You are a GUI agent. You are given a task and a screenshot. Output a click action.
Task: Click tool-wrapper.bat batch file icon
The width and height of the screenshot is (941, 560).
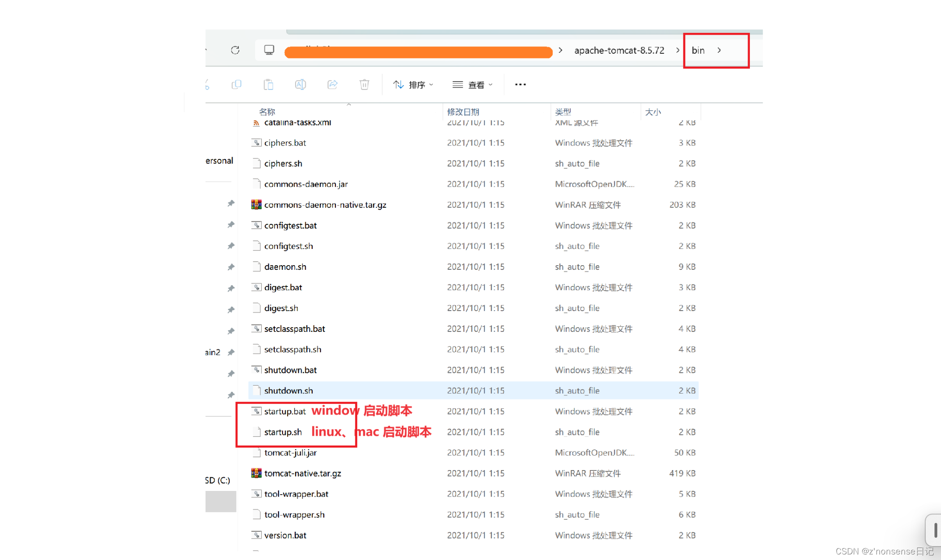(x=256, y=494)
